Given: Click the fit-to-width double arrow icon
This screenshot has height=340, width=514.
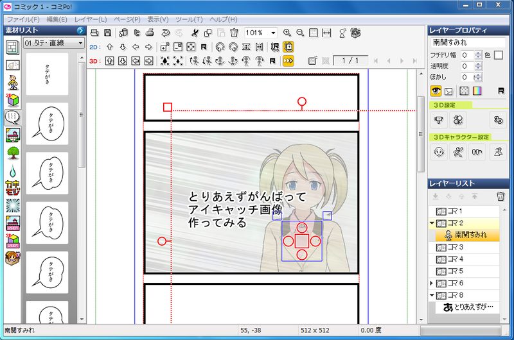Looking at the screenshot, I should point(326,33).
